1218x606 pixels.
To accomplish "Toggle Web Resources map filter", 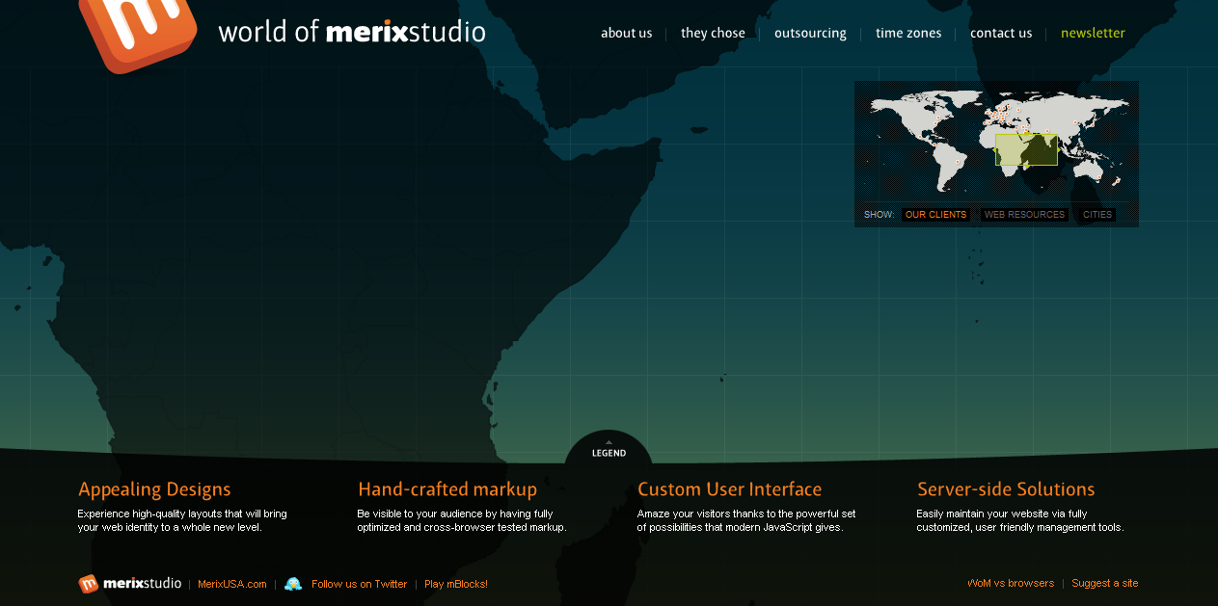I will 1024,215.
